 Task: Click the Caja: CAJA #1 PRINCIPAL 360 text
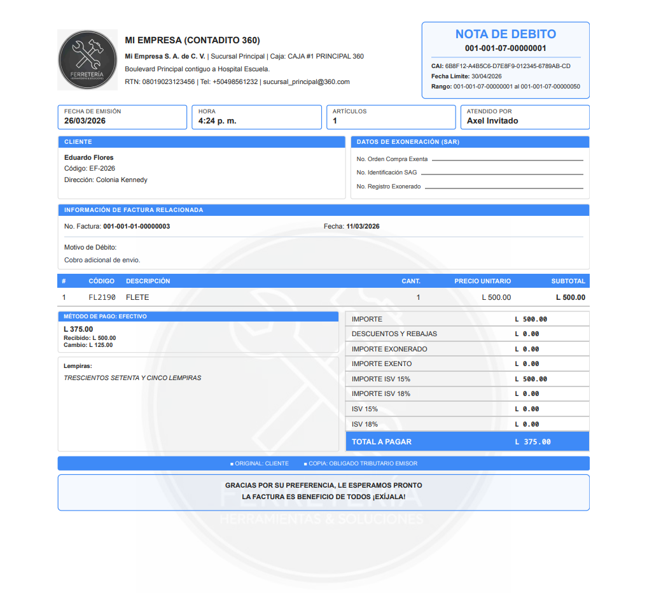[x=317, y=57]
